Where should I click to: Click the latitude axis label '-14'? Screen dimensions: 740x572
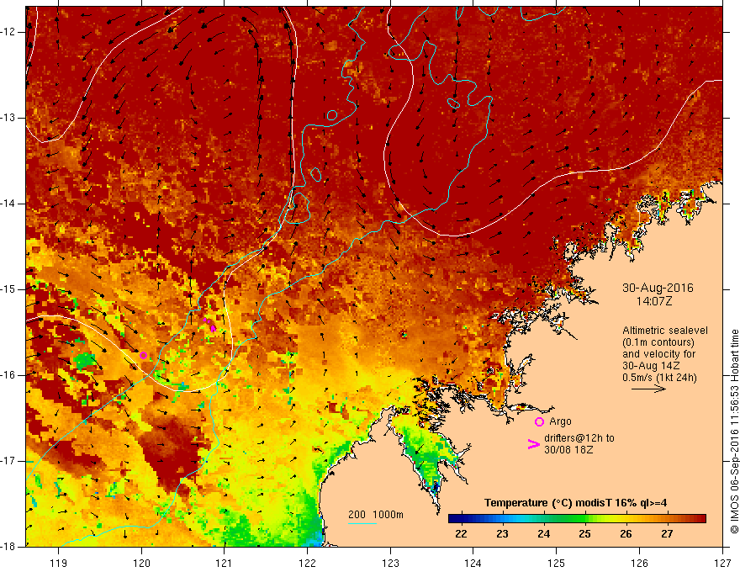8,204
